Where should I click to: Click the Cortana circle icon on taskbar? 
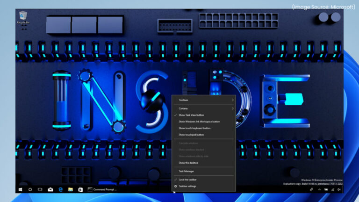tap(30, 189)
